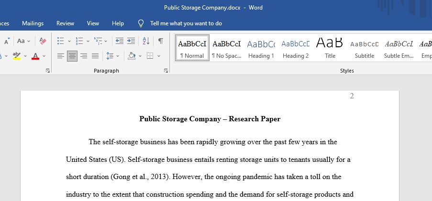Image resolution: width=432 pixels, height=201 pixels.
Task: Apply the No Spacing style
Action: (x=227, y=48)
